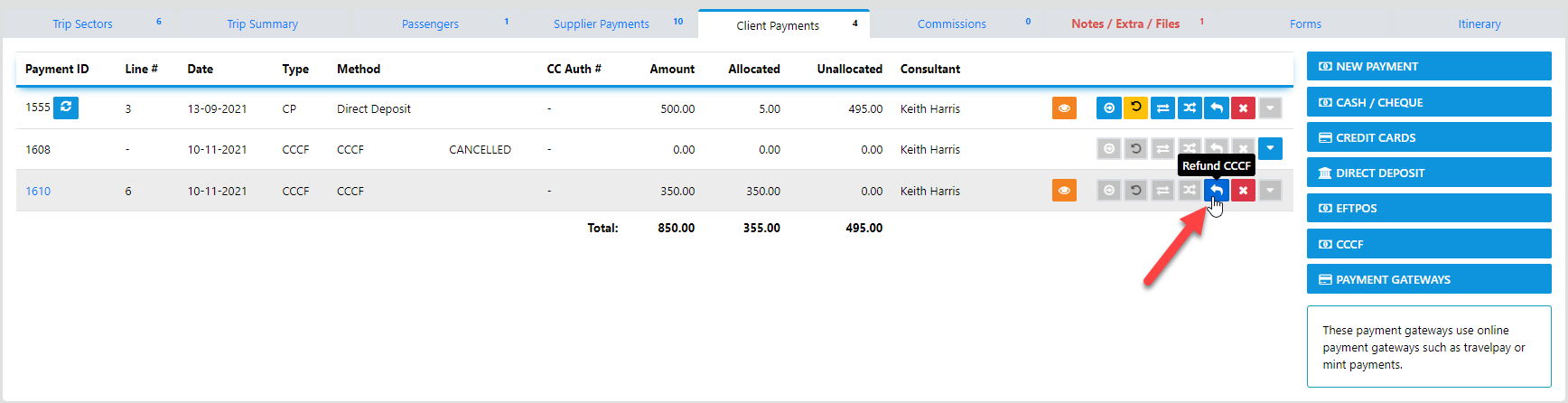Click shuffle icon in payment 1555 row
This screenshot has height=403, width=1568.
1190,108
